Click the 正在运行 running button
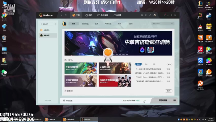The height and width of the screenshot is (122, 216). [x=164, y=100]
